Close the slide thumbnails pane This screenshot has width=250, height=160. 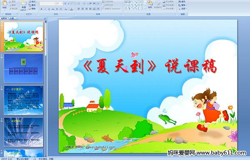pos(45,18)
